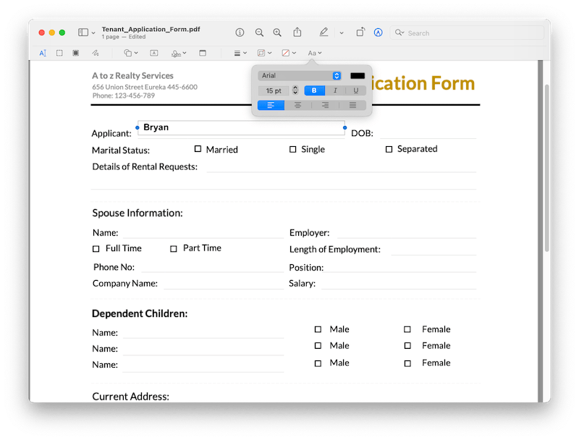Expand highlight color options chevron
This screenshot has width=579, height=440.
click(x=342, y=33)
